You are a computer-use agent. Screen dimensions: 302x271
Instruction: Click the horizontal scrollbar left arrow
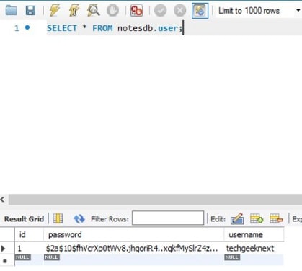point(3,199)
